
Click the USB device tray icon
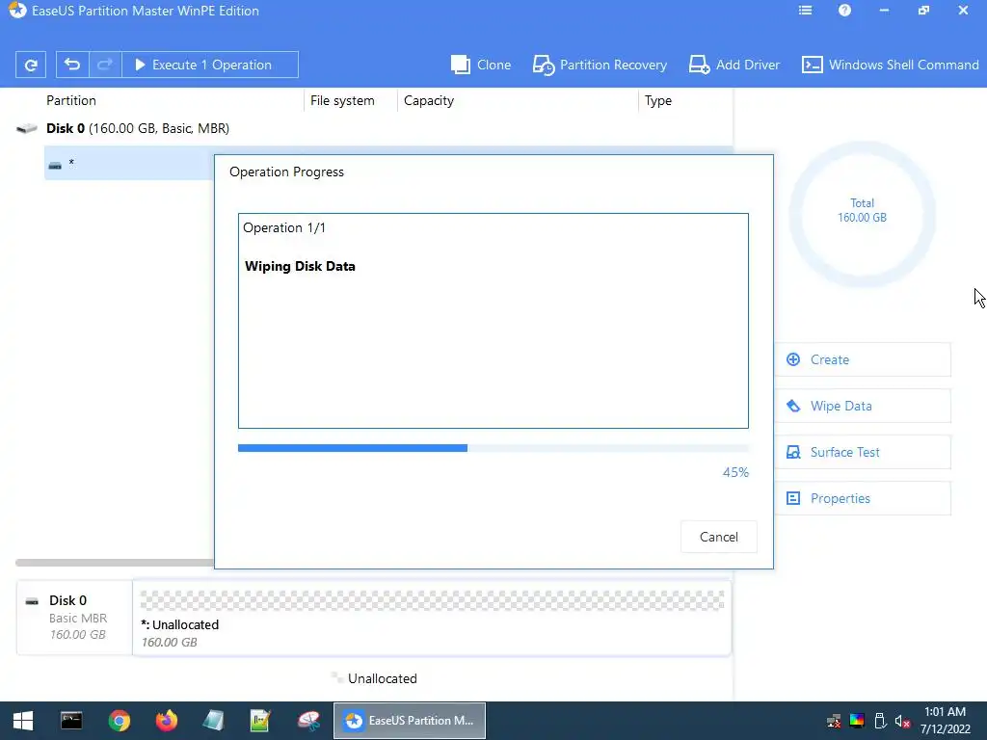(880, 721)
